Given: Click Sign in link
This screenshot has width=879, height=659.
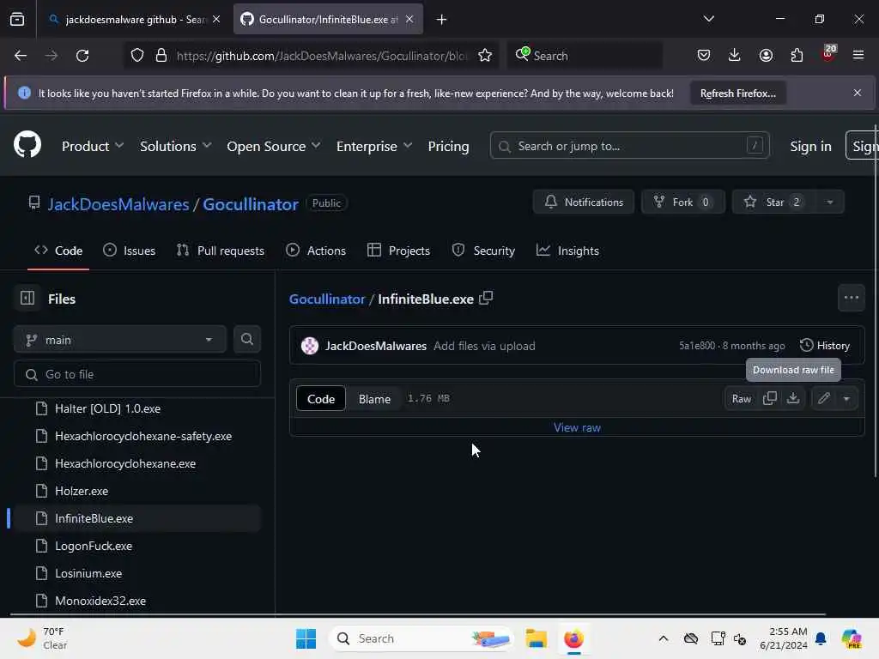Looking at the screenshot, I should pos(810,146).
